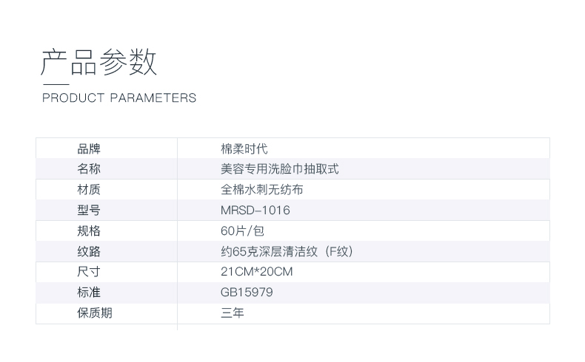Viewport: 585px width, 362px height.
Task: Select the 材质 row label
Action: [89, 190]
